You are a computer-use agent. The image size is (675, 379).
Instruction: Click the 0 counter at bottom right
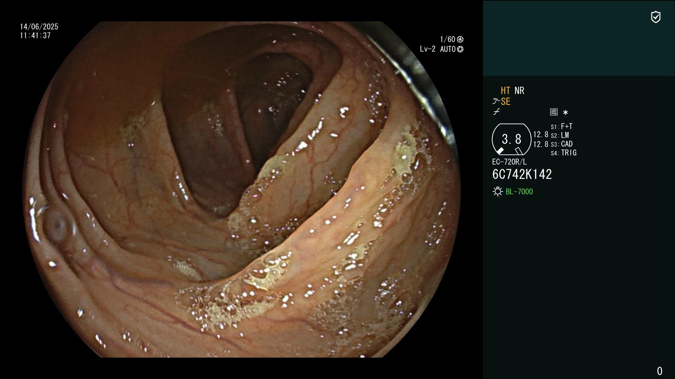pos(660,371)
